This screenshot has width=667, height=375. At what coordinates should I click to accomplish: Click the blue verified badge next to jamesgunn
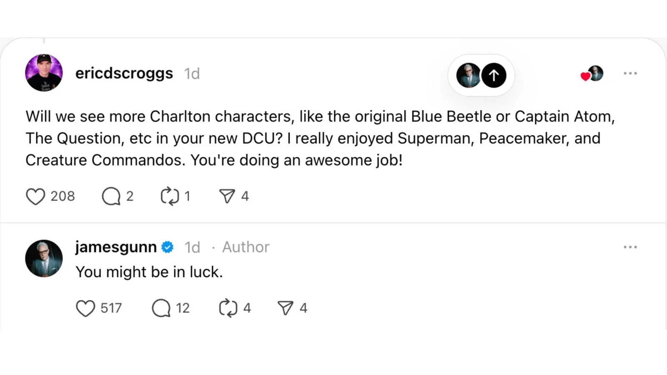pyautogui.click(x=168, y=247)
